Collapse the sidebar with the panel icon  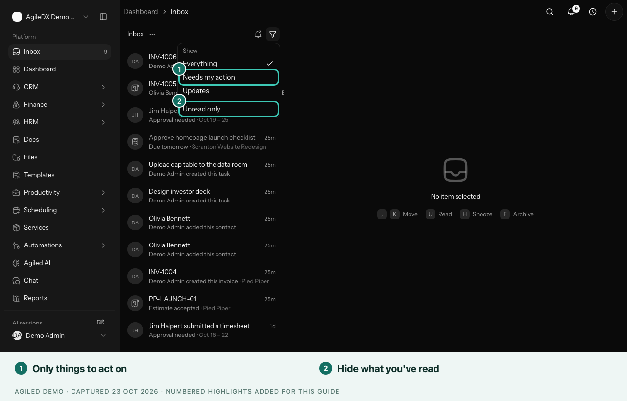(103, 17)
